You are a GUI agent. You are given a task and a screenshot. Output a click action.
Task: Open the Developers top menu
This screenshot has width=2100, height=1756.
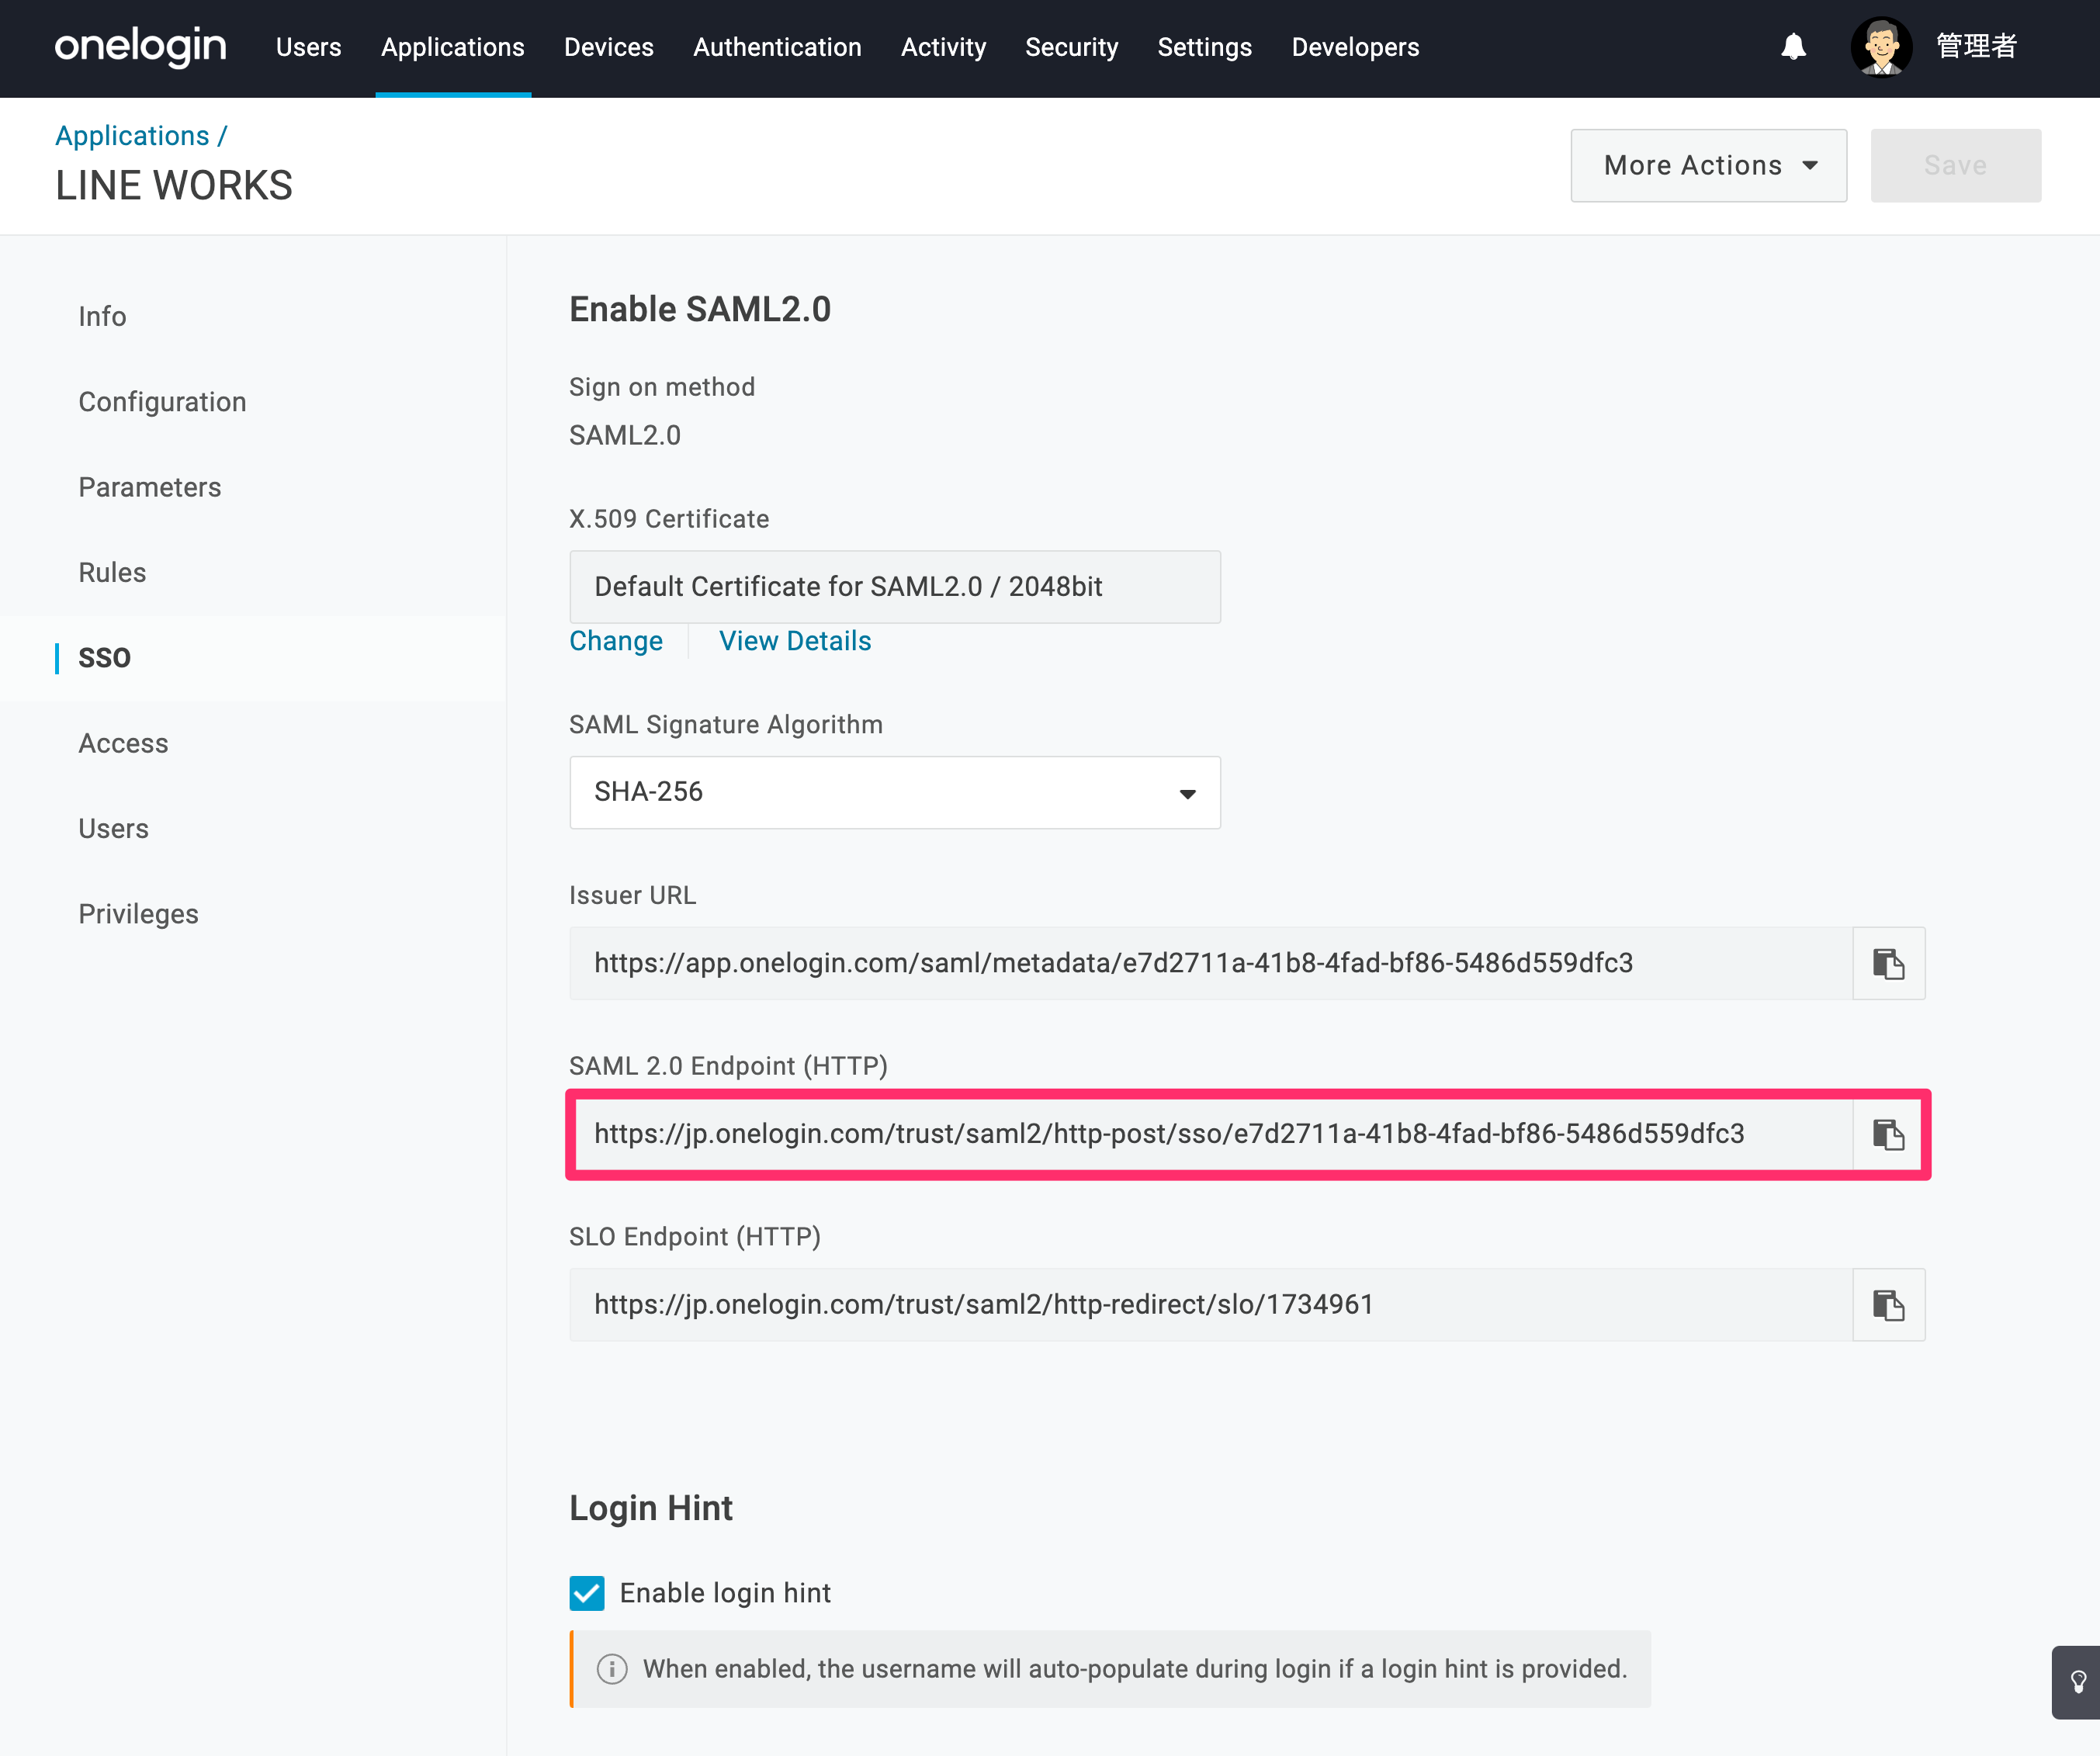(1355, 47)
